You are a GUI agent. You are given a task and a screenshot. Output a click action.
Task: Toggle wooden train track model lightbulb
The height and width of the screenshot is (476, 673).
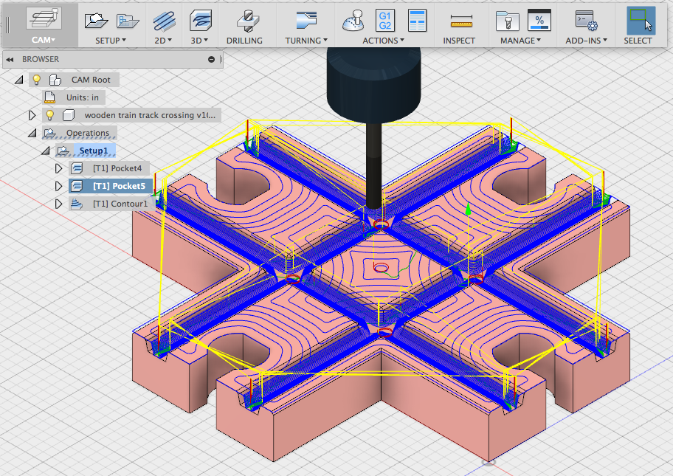click(x=49, y=115)
